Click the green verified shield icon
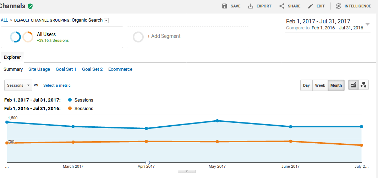This screenshot has height=178, width=378. click(30, 6)
